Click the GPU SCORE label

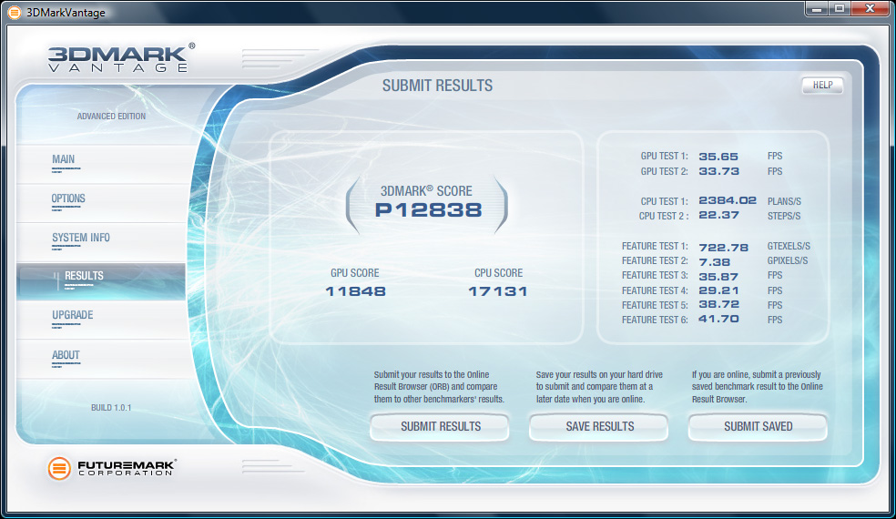coord(355,273)
